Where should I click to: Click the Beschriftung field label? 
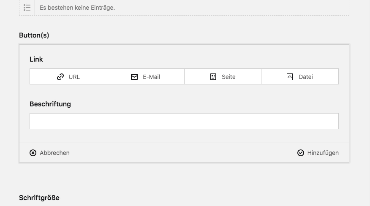50,104
